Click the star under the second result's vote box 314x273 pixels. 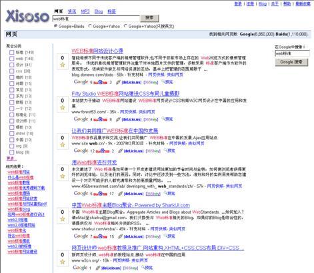click(63, 108)
